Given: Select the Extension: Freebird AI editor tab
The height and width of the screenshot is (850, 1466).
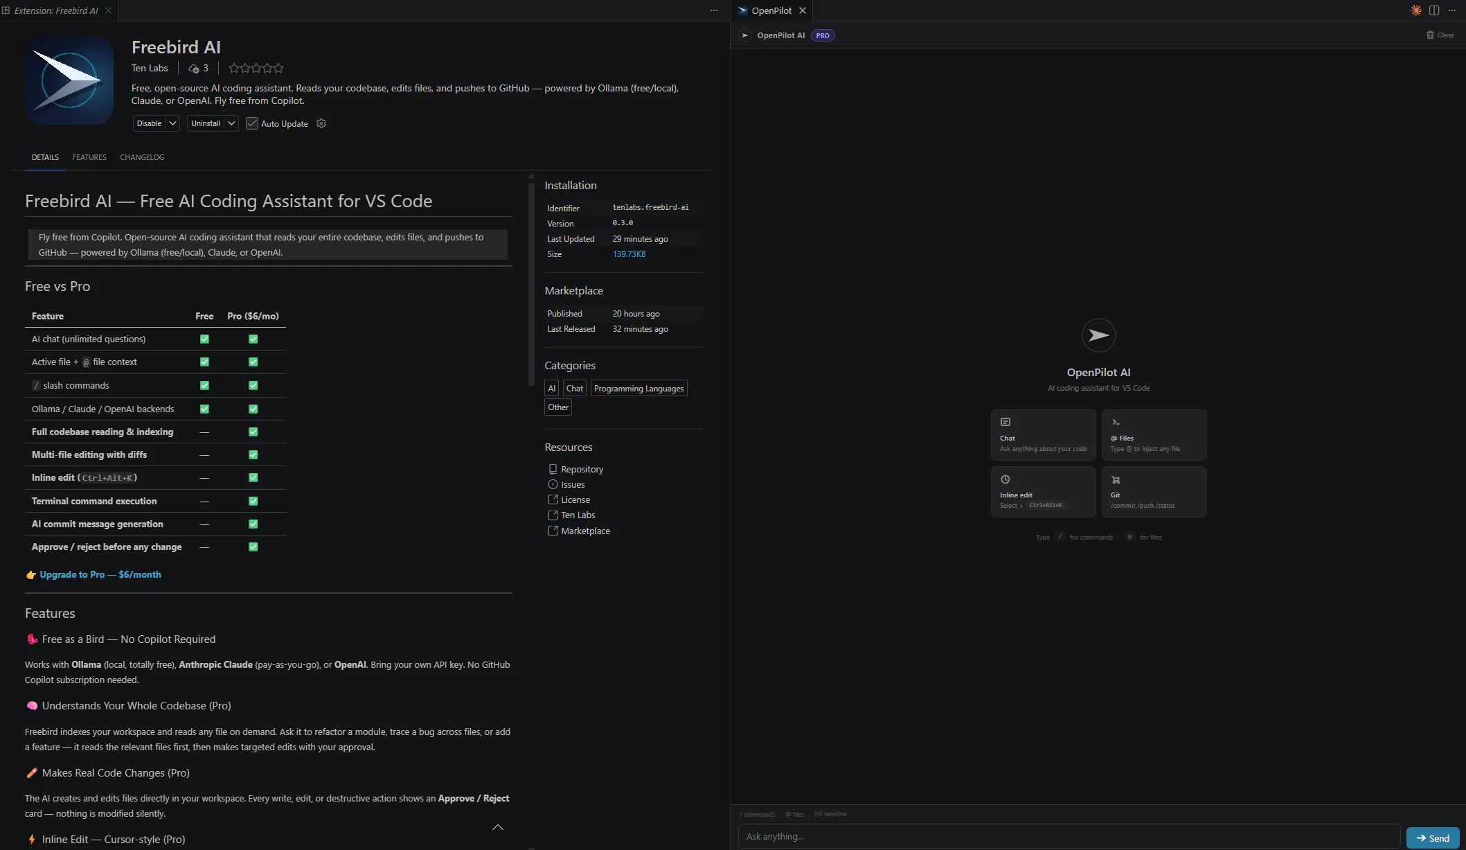Looking at the screenshot, I should 56,10.
